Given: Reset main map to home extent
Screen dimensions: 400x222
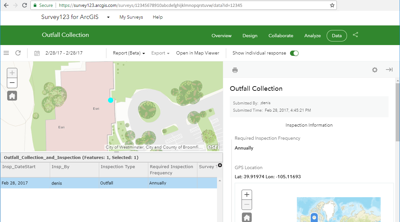Looking at the screenshot, I should (12, 96).
